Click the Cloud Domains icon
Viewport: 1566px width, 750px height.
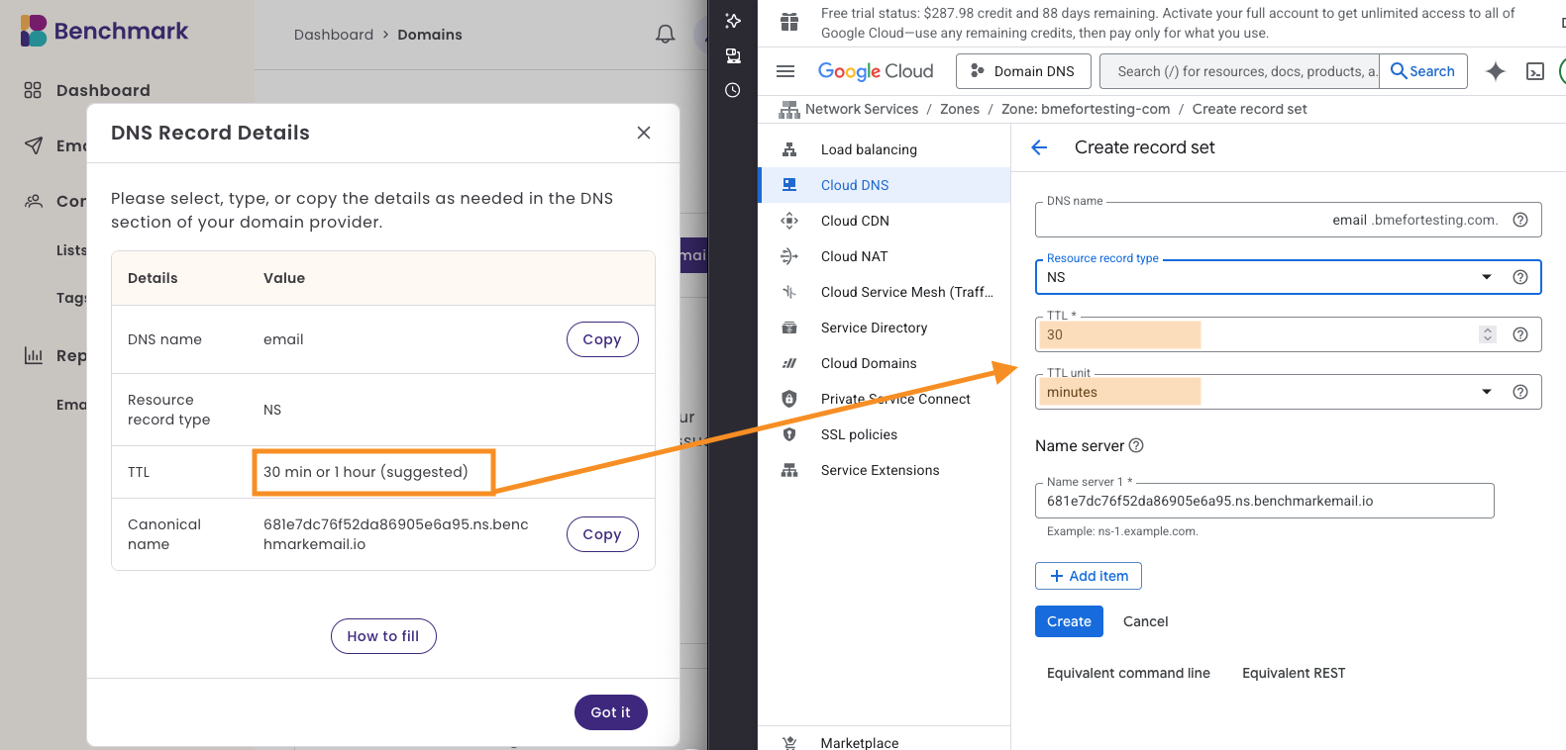(x=789, y=363)
